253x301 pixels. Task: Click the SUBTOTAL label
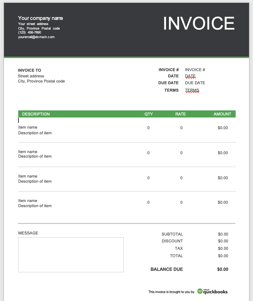click(172, 234)
